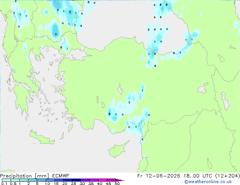Click the legend swatch between 0.1 and 0.5

(x=6, y=180)
